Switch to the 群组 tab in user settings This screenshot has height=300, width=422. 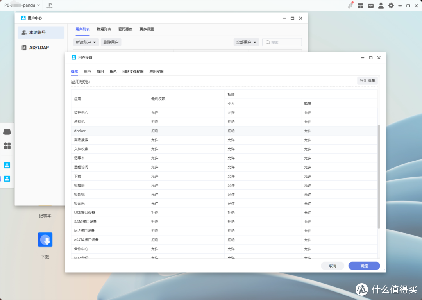tap(100, 71)
